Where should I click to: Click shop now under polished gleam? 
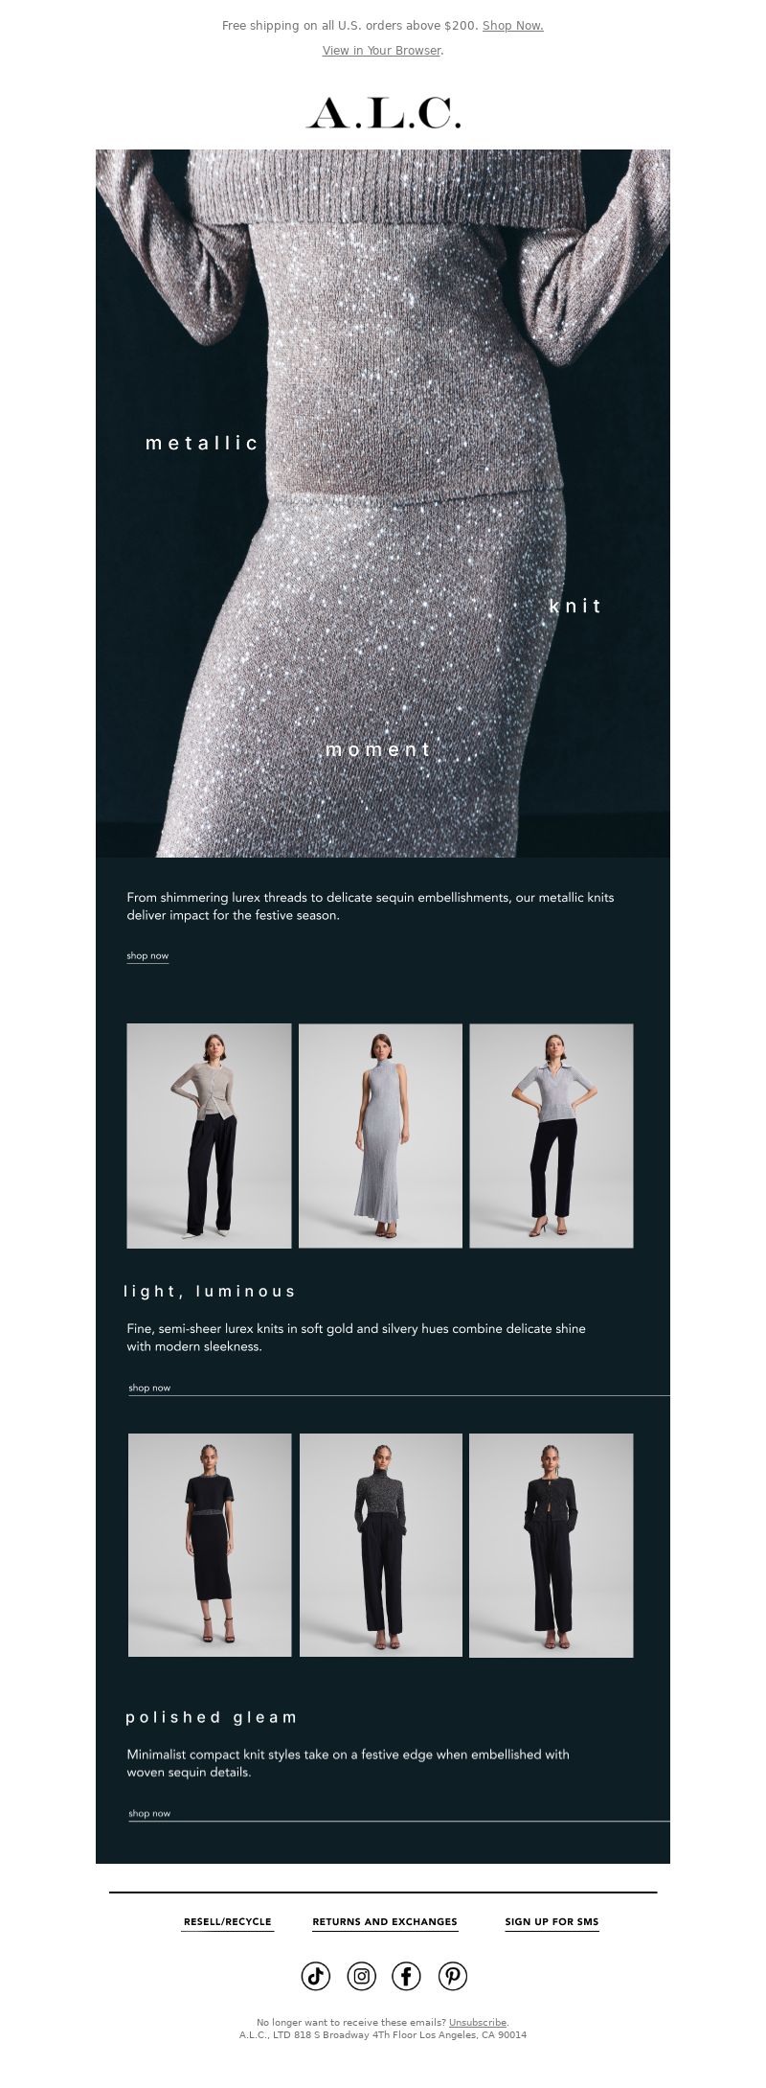coord(149,1813)
